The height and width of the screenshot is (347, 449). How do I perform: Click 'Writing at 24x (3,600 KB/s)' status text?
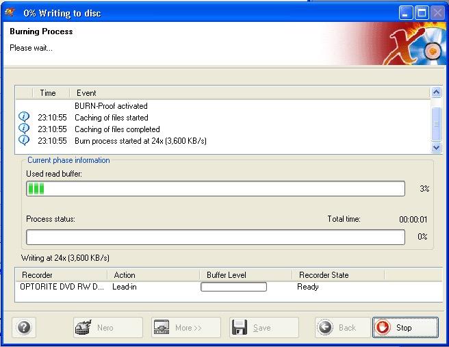click(65, 258)
